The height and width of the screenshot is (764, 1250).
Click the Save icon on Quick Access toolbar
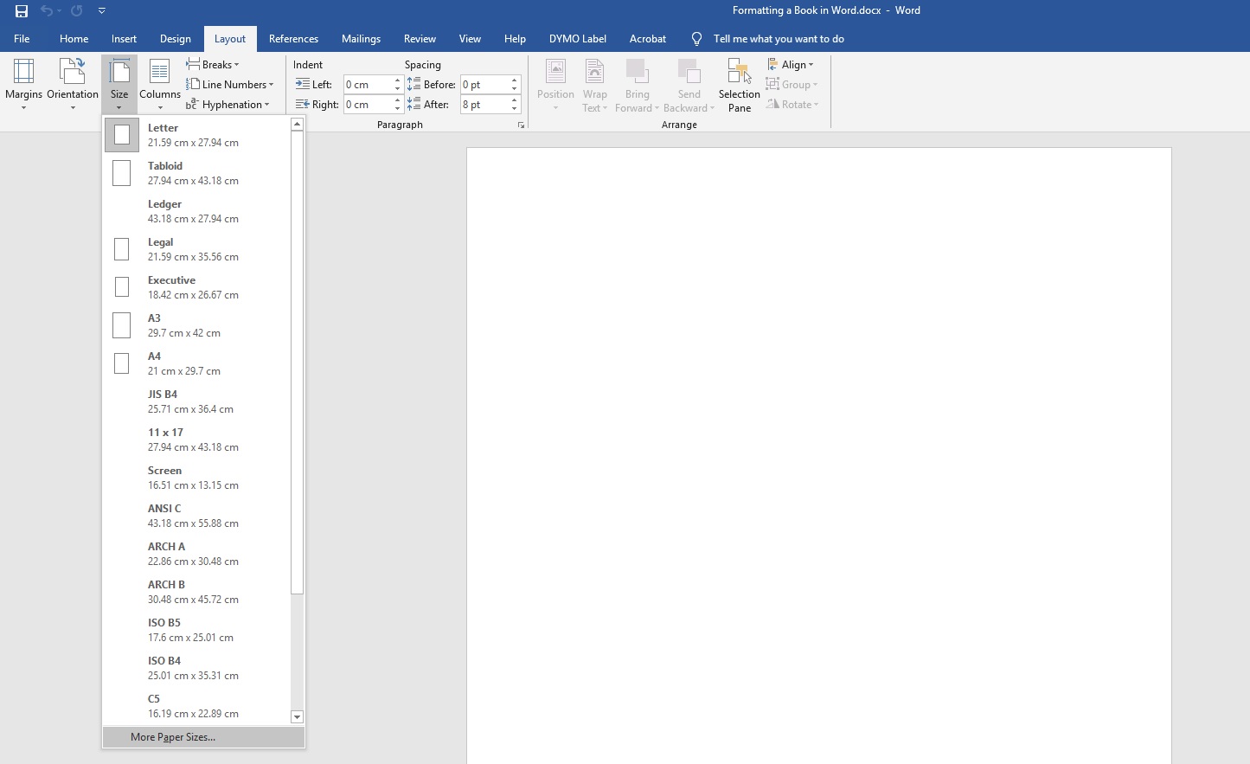[x=21, y=11]
